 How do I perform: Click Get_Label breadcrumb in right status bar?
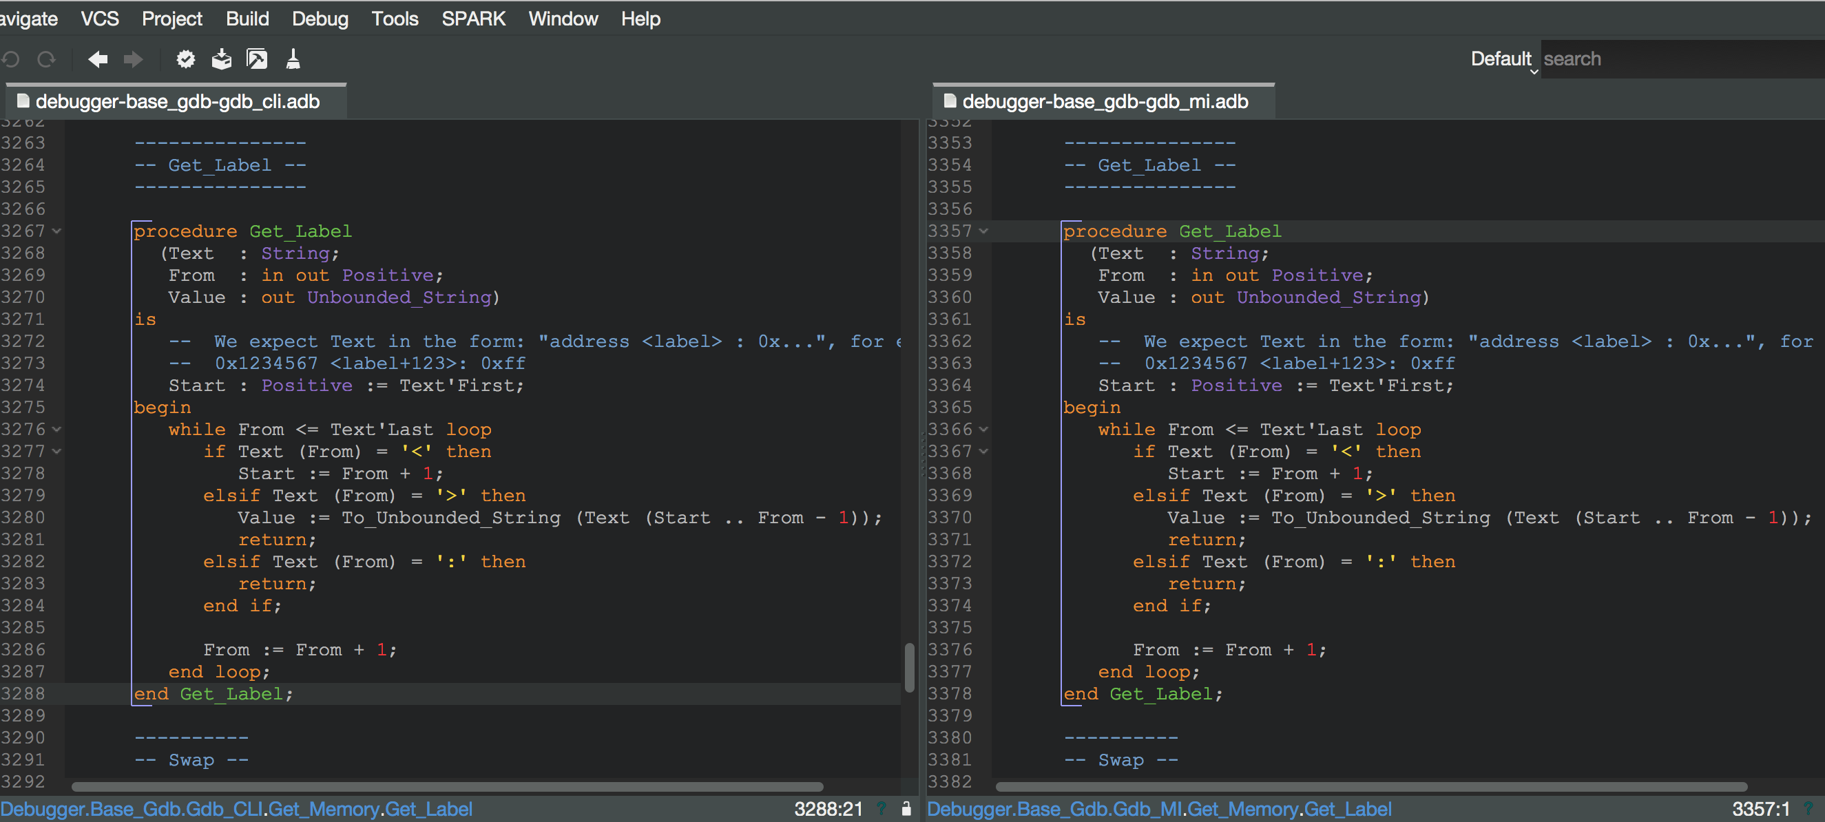[1348, 808]
